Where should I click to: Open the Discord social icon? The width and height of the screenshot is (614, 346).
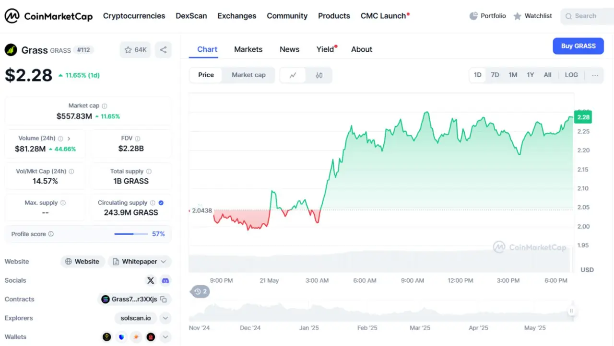click(165, 280)
